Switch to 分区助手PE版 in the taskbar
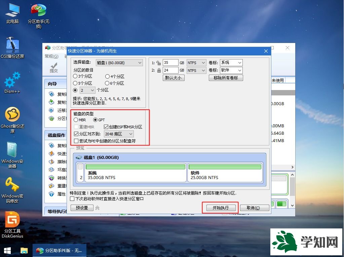Image resolution: width=344 pixels, height=257 pixels. 60,251
